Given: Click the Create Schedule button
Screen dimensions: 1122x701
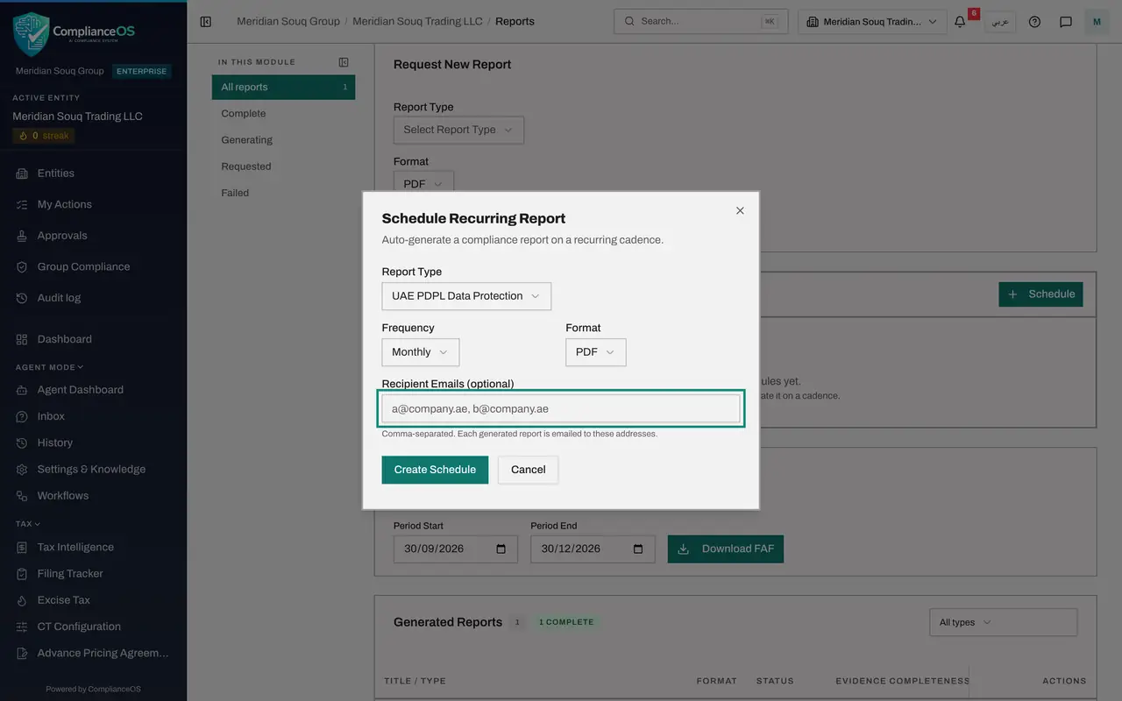Looking at the screenshot, I should tap(435, 470).
